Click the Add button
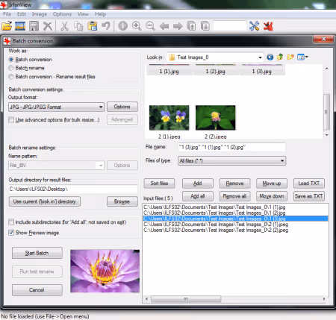 [198, 183]
